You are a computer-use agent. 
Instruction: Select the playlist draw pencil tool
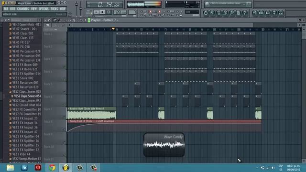[55, 20]
